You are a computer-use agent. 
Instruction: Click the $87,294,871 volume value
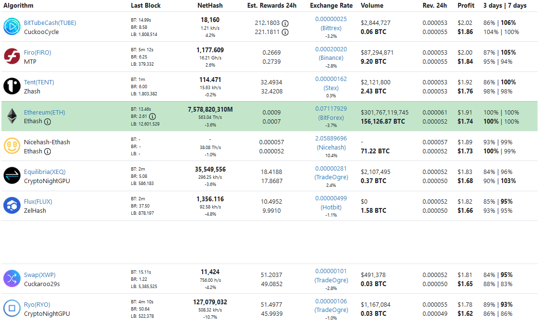click(x=377, y=53)
